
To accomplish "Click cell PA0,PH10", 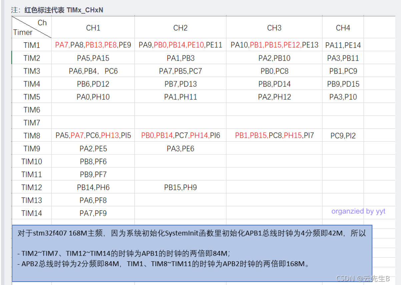I will pos(93,97).
